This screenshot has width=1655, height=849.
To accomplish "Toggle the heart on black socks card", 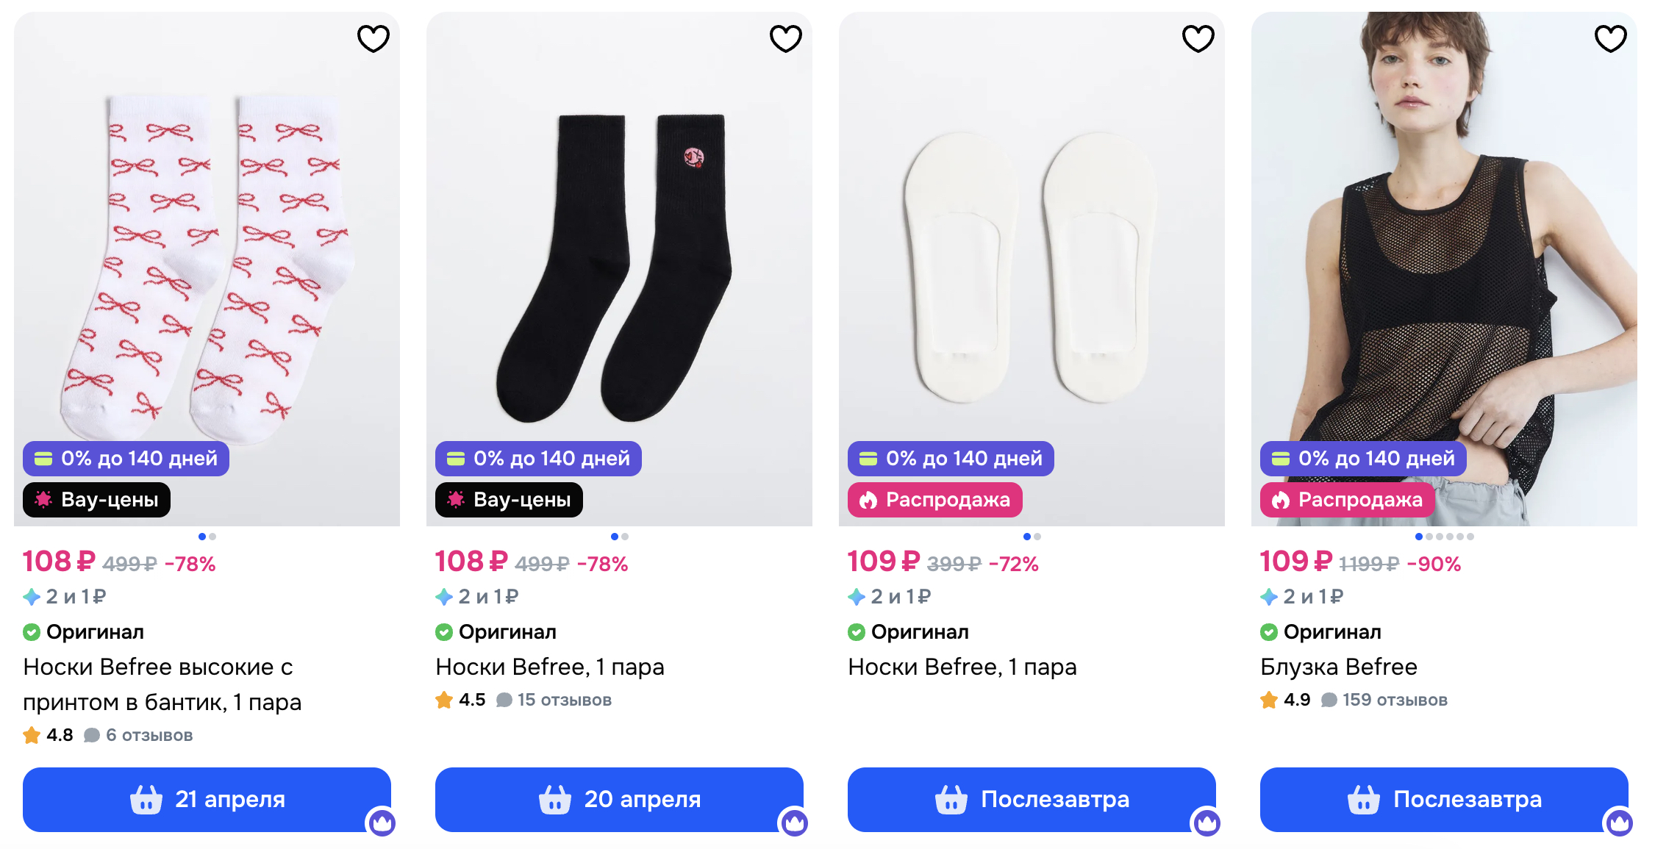I will 785,38.
